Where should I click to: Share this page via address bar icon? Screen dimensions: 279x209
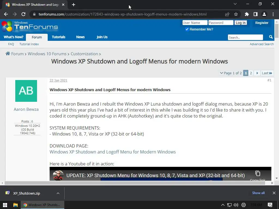pyautogui.click(x=227, y=14)
